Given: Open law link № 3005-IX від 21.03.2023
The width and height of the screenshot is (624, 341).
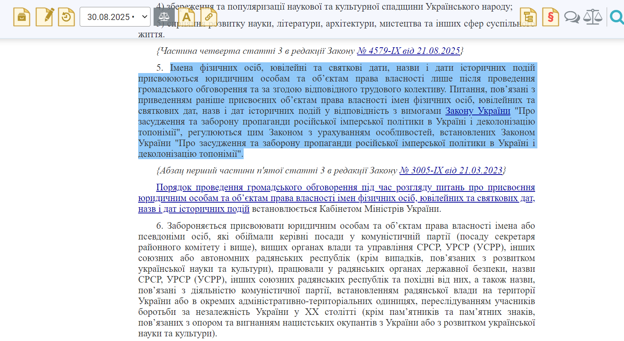Looking at the screenshot, I should (451, 170).
